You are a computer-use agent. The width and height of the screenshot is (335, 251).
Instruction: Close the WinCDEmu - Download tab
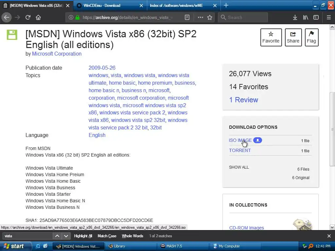click(141, 6)
